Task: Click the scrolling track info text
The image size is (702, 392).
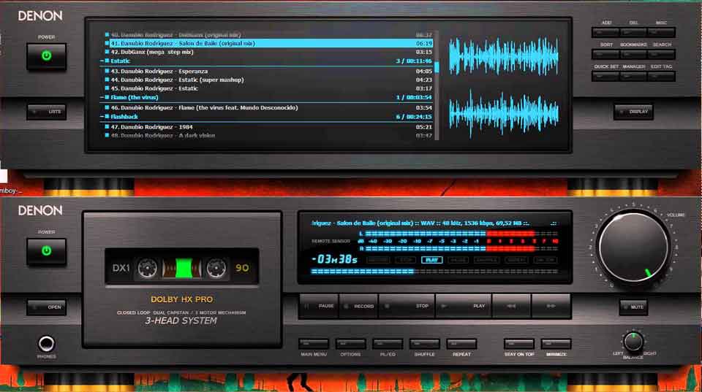Action: pos(420,223)
